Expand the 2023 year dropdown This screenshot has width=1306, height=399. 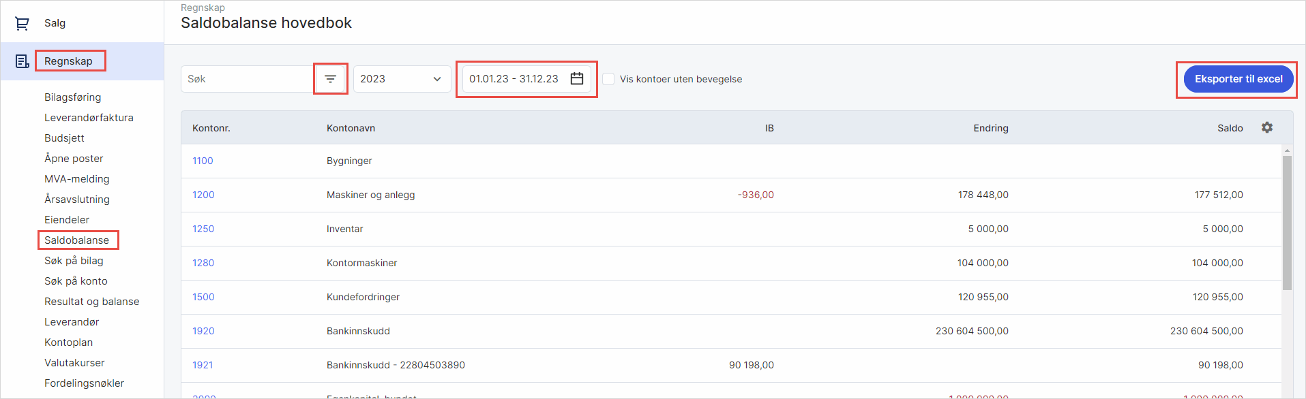tap(402, 79)
